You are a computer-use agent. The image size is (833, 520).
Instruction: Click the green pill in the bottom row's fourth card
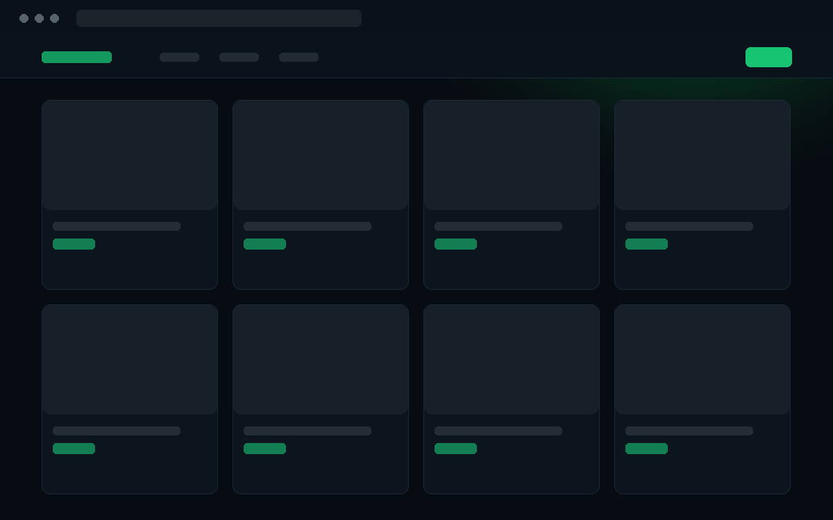pos(646,449)
